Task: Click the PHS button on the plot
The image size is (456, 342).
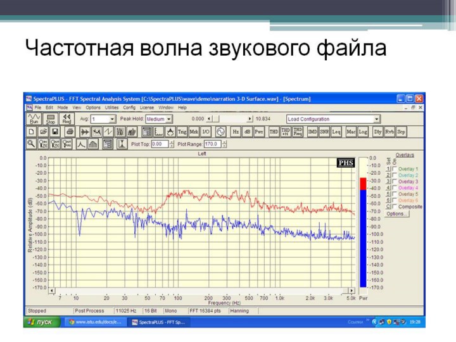Action: tap(346, 163)
